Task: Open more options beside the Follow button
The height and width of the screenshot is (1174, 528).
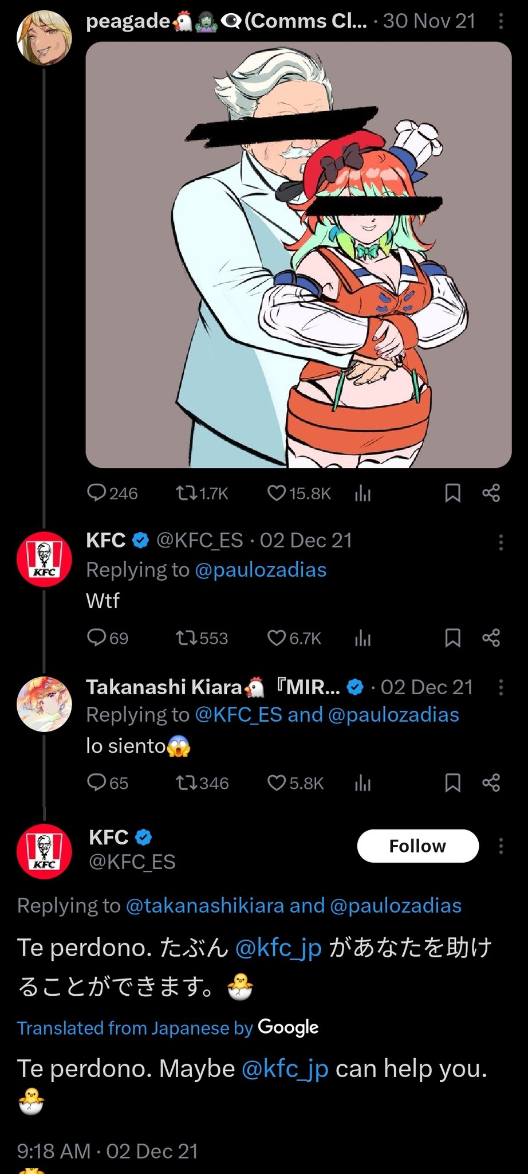Action: tap(501, 846)
